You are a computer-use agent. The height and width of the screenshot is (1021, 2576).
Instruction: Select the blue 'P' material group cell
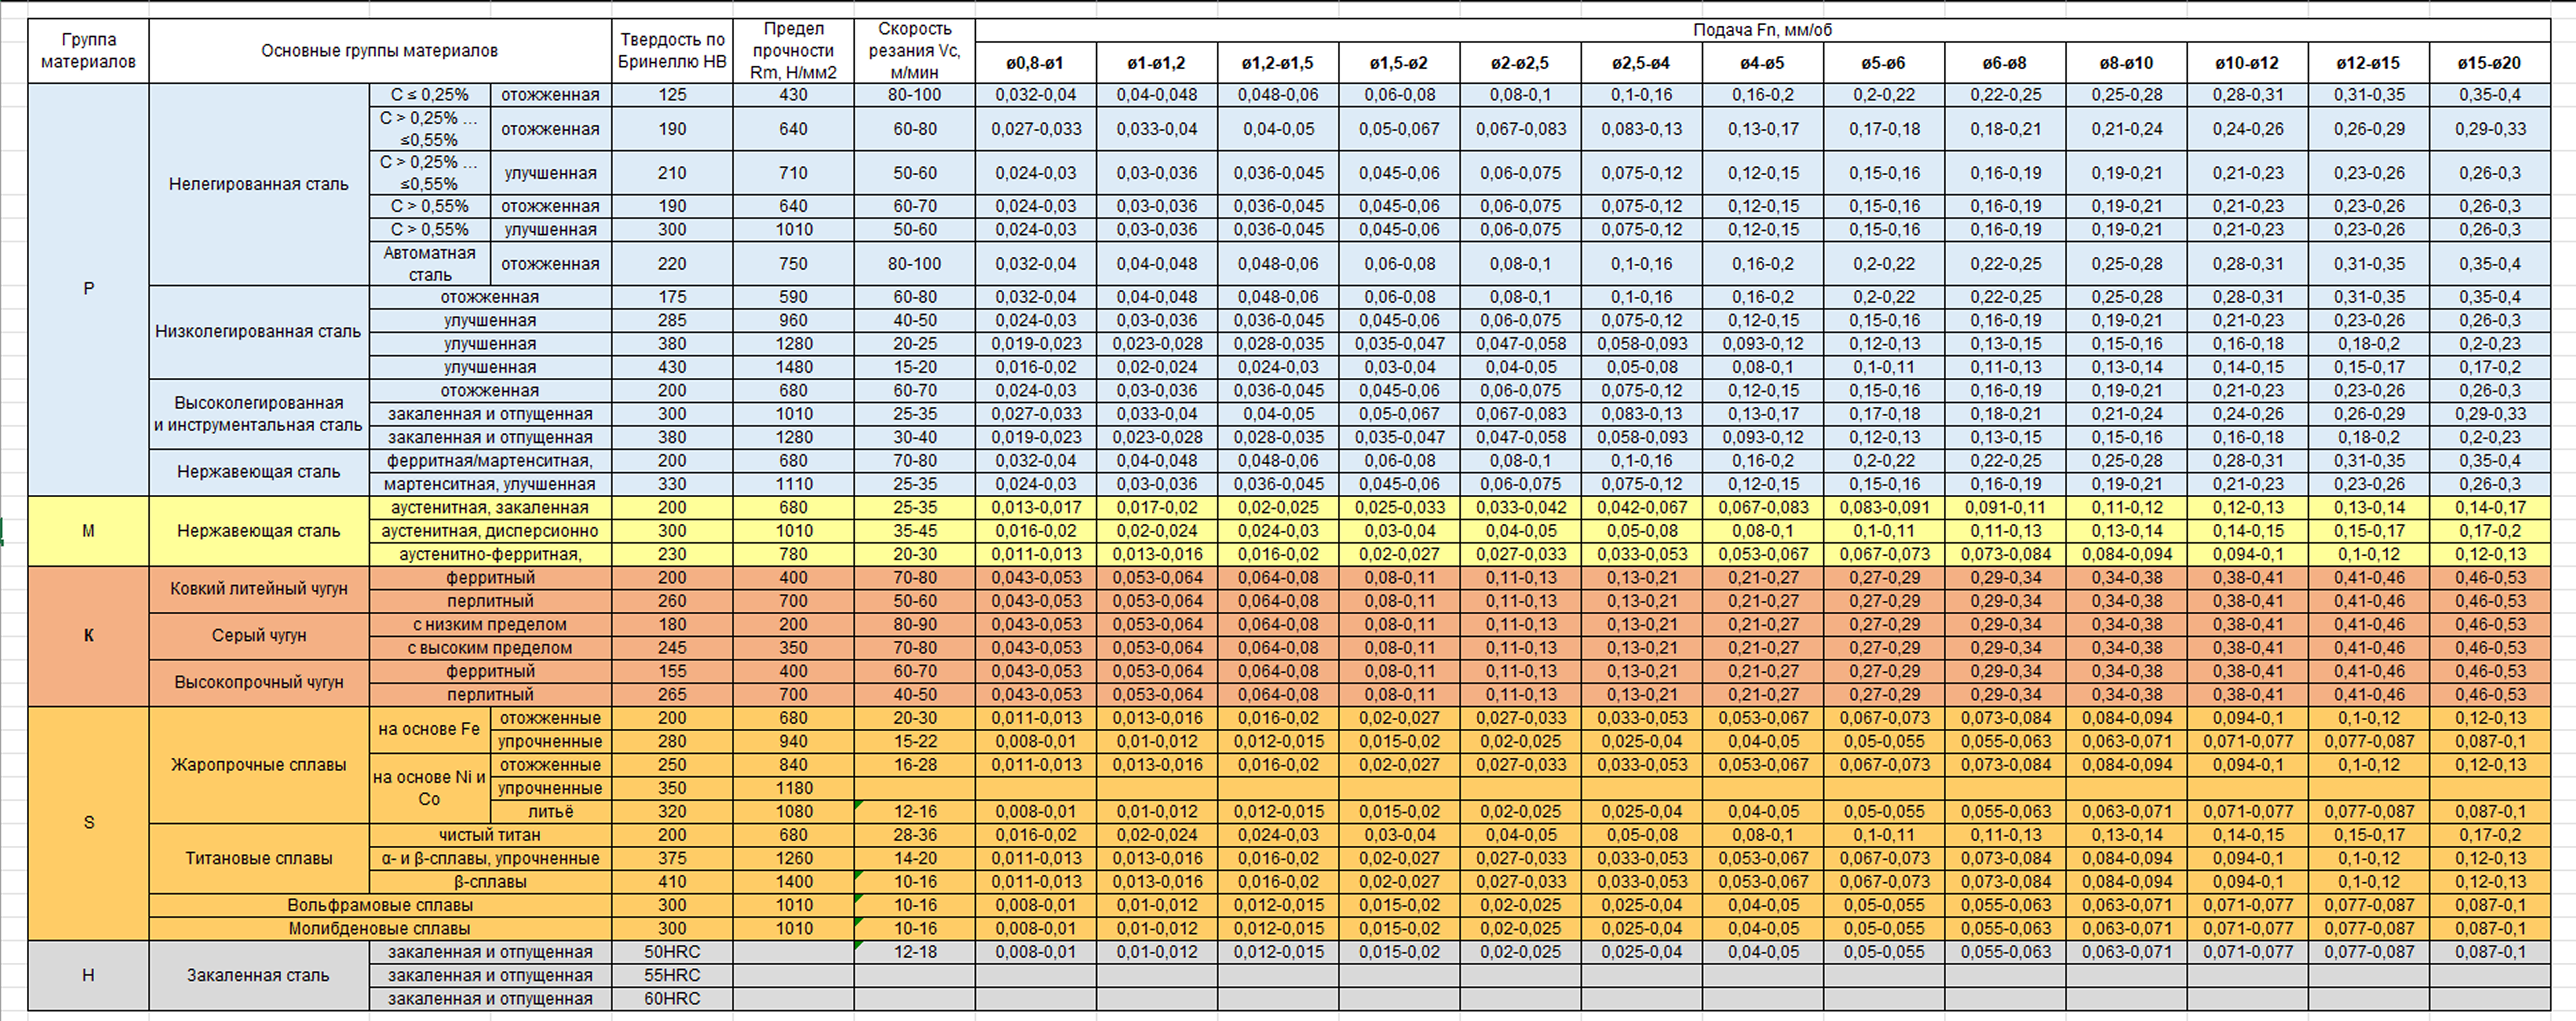(x=88, y=289)
